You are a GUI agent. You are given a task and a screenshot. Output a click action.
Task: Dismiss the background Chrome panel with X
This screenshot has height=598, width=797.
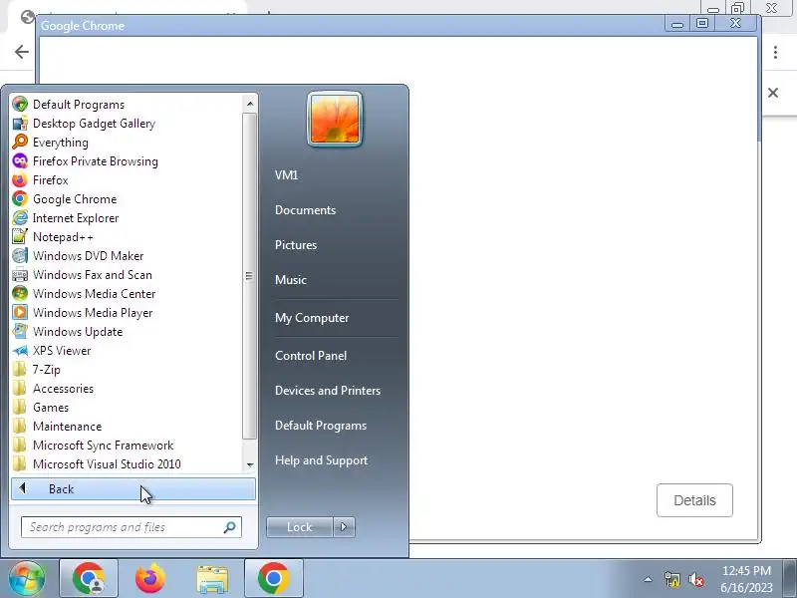773,93
